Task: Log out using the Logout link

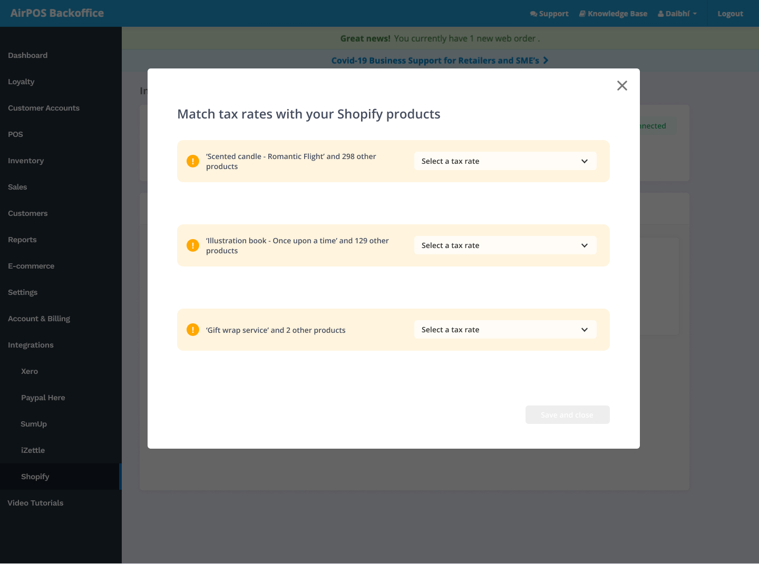Action: (730, 14)
